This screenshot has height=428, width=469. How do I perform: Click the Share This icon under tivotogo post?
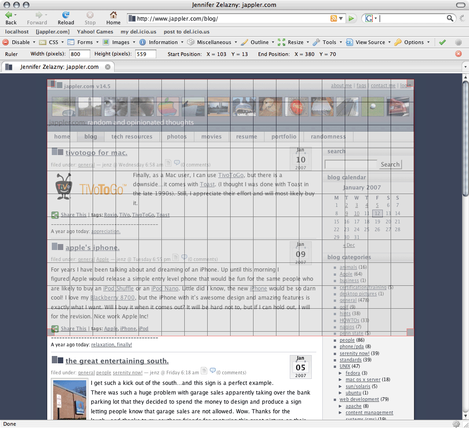pos(55,215)
